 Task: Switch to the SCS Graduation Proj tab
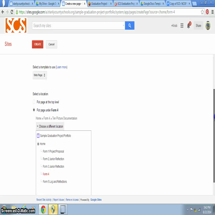point(126,3)
